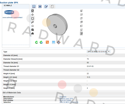Open the Type dropdown SPK 55 MOS-15
This screenshot has width=125, height=104.
click(x=99, y=51)
